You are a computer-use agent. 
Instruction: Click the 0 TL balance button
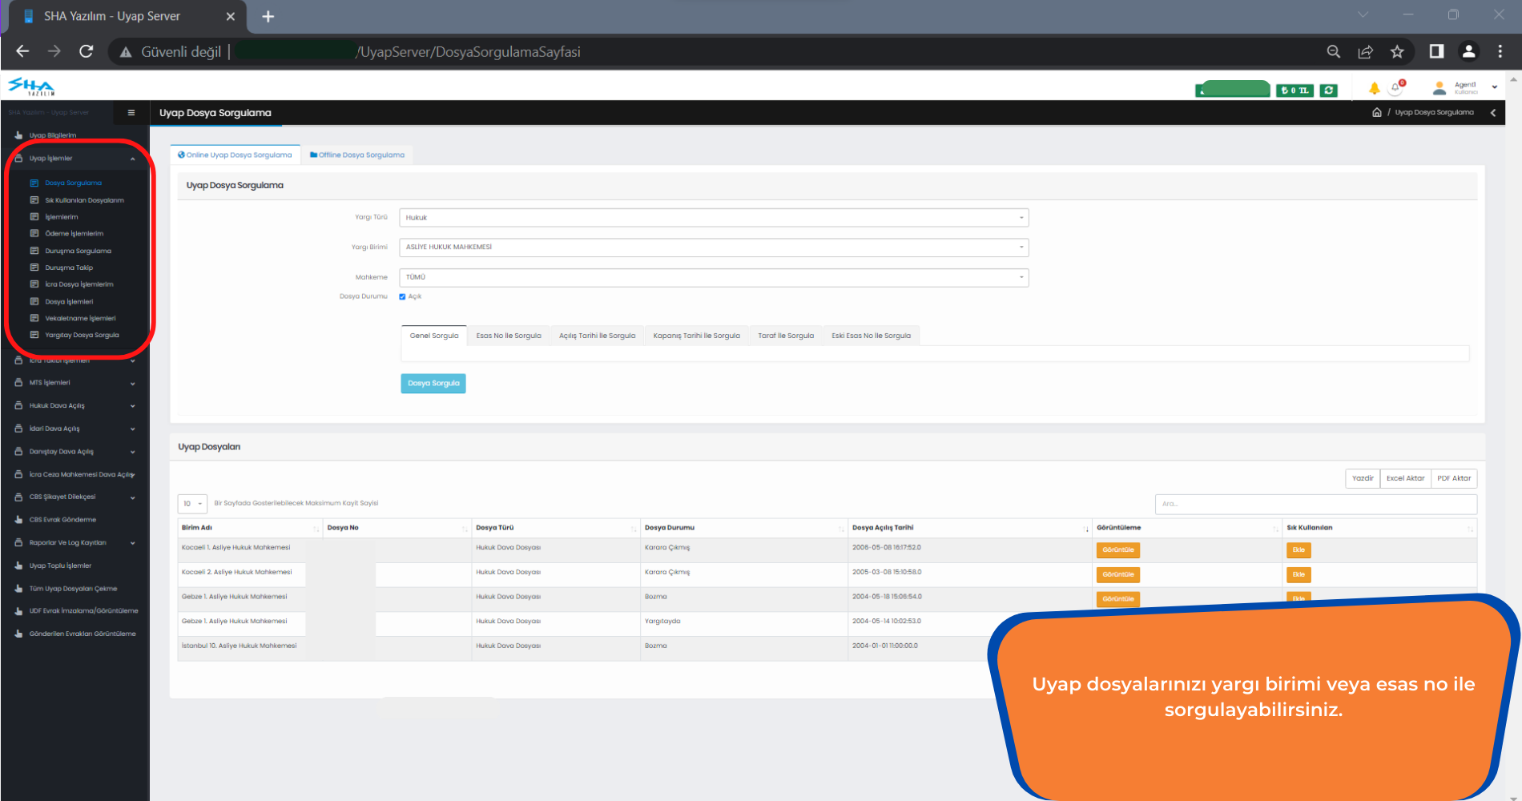(x=1295, y=91)
